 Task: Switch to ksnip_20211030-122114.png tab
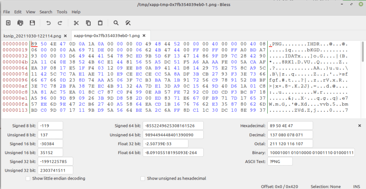32,36
